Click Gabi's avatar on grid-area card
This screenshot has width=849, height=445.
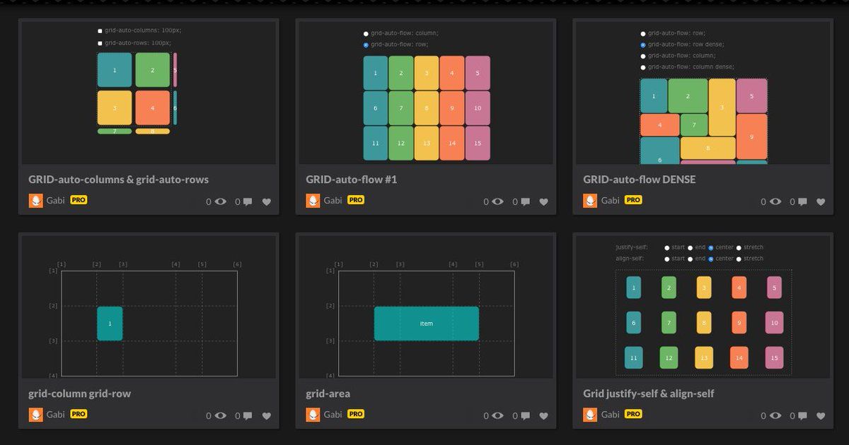(313, 415)
